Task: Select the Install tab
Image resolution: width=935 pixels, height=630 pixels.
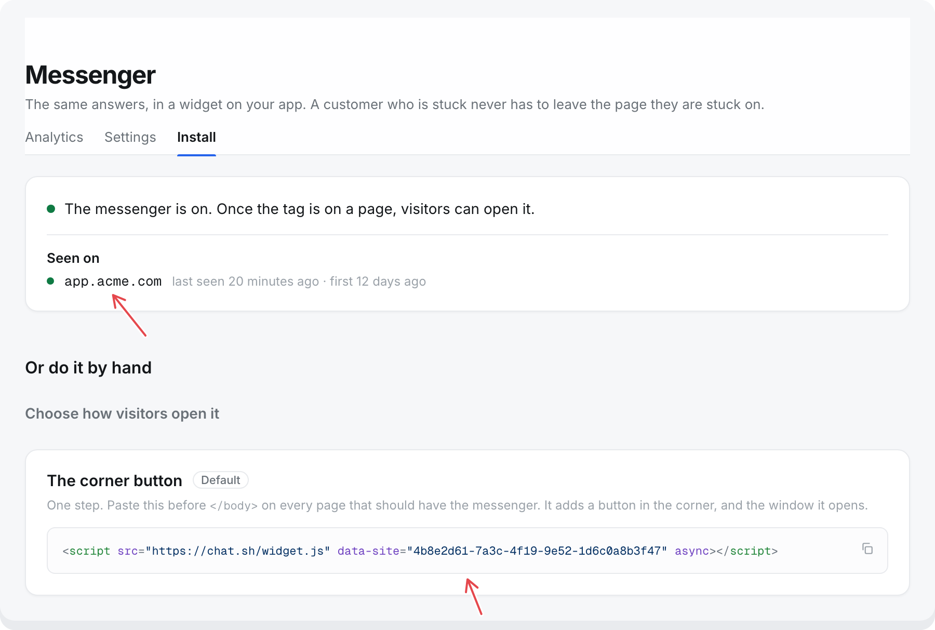Action: coord(196,137)
